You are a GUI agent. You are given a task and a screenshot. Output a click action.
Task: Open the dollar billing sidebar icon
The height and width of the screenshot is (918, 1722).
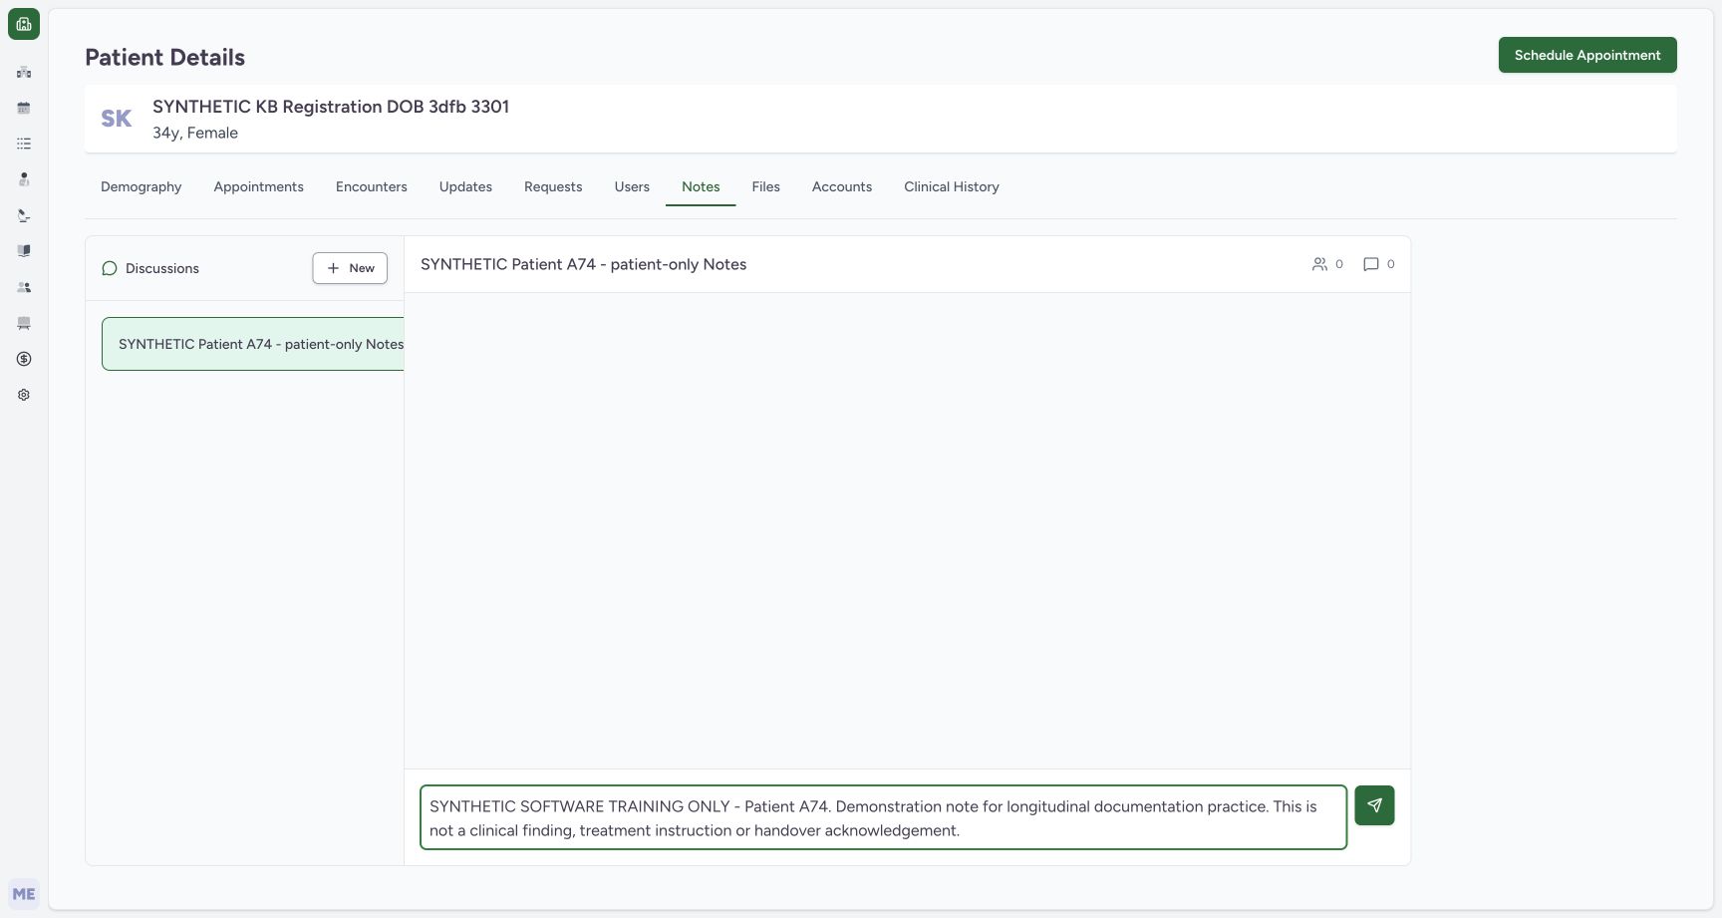coord(24,359)
